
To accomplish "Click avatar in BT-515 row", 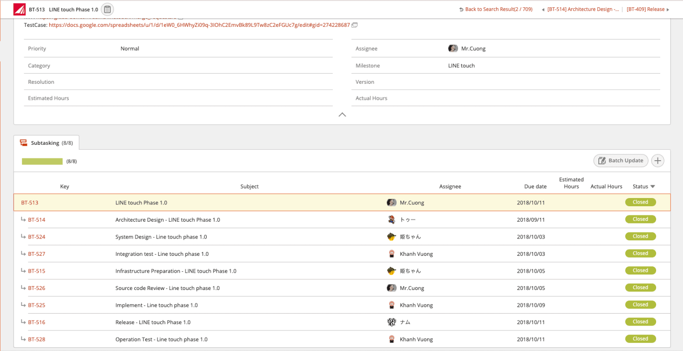I will (x=392, y=271).
